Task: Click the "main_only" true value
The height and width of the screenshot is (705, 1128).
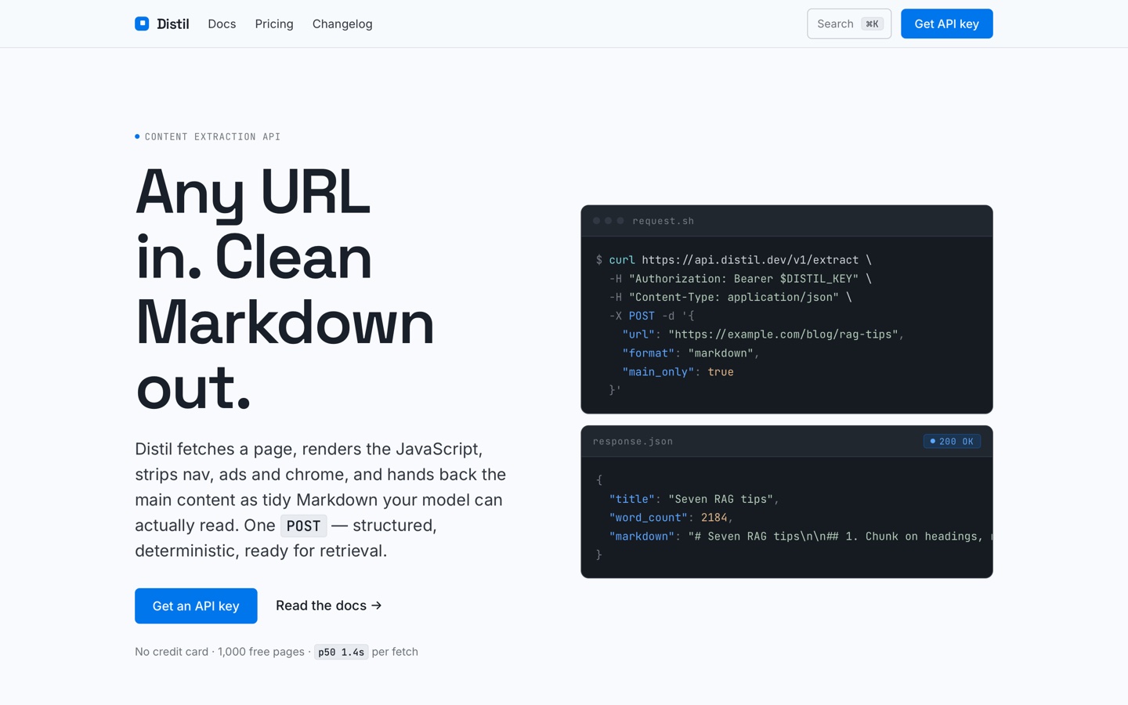Action: tap(721, 372)
